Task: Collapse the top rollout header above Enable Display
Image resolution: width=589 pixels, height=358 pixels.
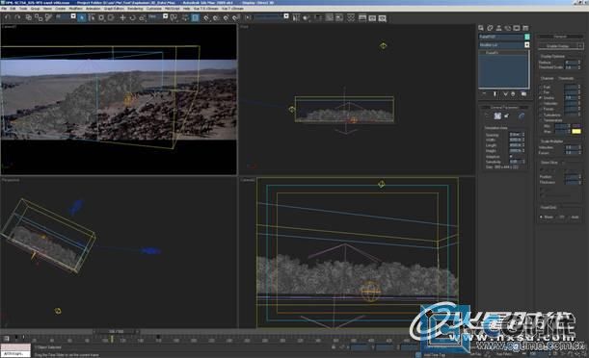Action: [560, 37]
